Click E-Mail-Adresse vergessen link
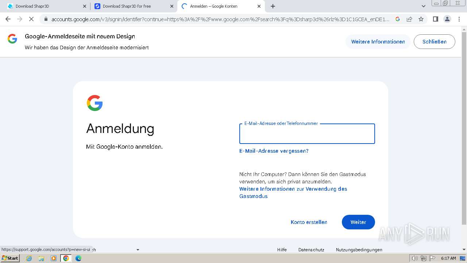The height and width of the screenshot is (263, 467). [x=274, y=151]
